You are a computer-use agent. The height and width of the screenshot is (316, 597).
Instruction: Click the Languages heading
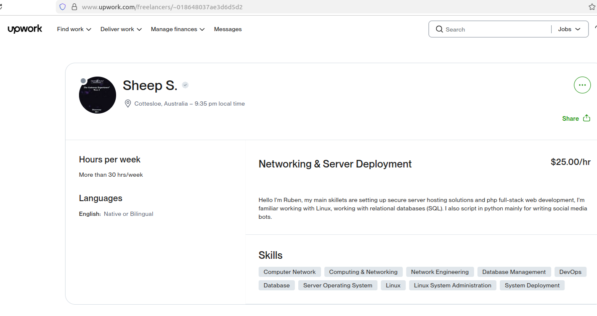click(101, 198)
